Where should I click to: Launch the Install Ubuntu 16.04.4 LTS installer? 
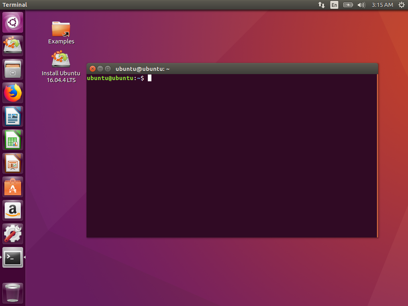click(x=61, y=59)
